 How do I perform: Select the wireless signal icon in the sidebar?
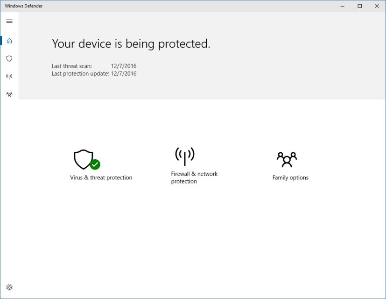point(9,76)
